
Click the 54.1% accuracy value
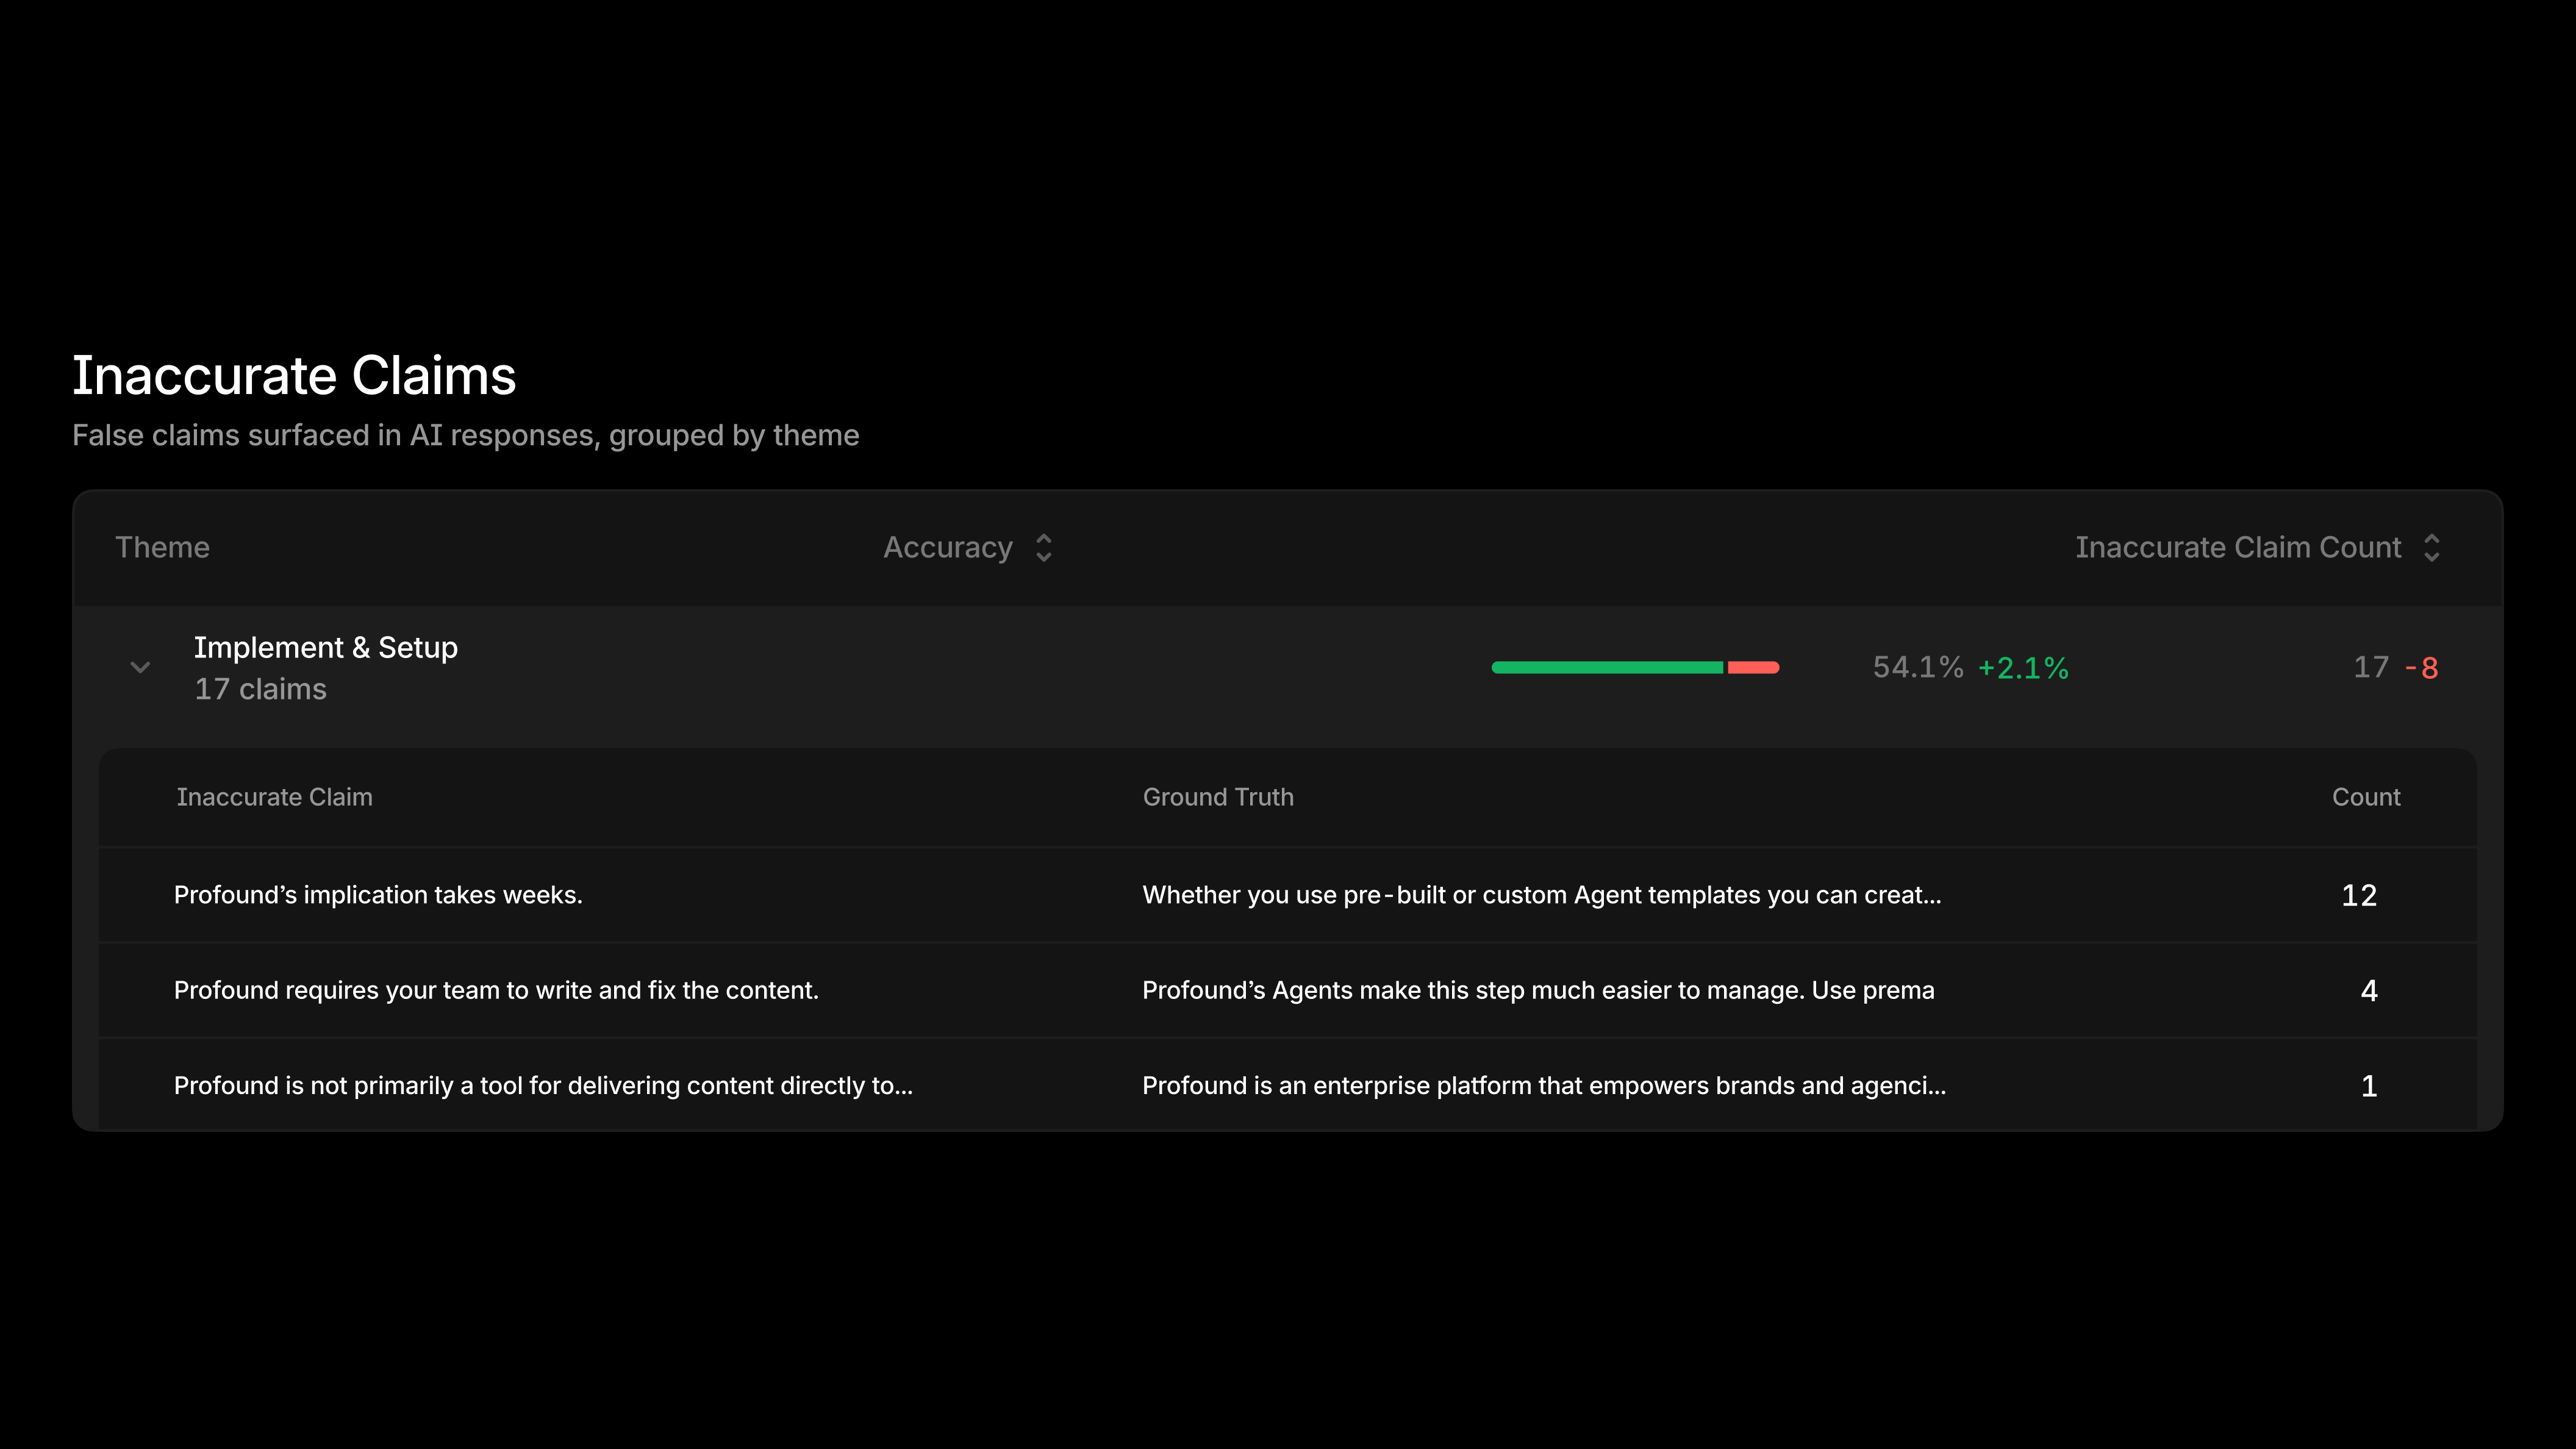(1918, 667)
